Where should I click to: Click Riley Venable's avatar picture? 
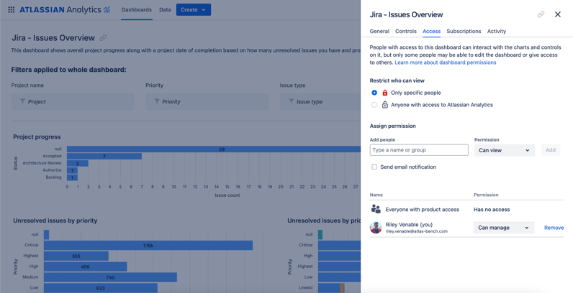point(376,228)
